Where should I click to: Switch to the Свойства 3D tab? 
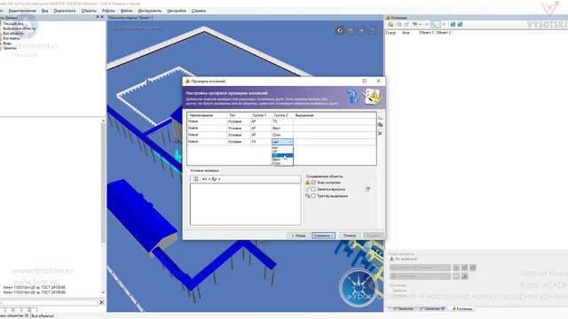click(x=432, y=309)
